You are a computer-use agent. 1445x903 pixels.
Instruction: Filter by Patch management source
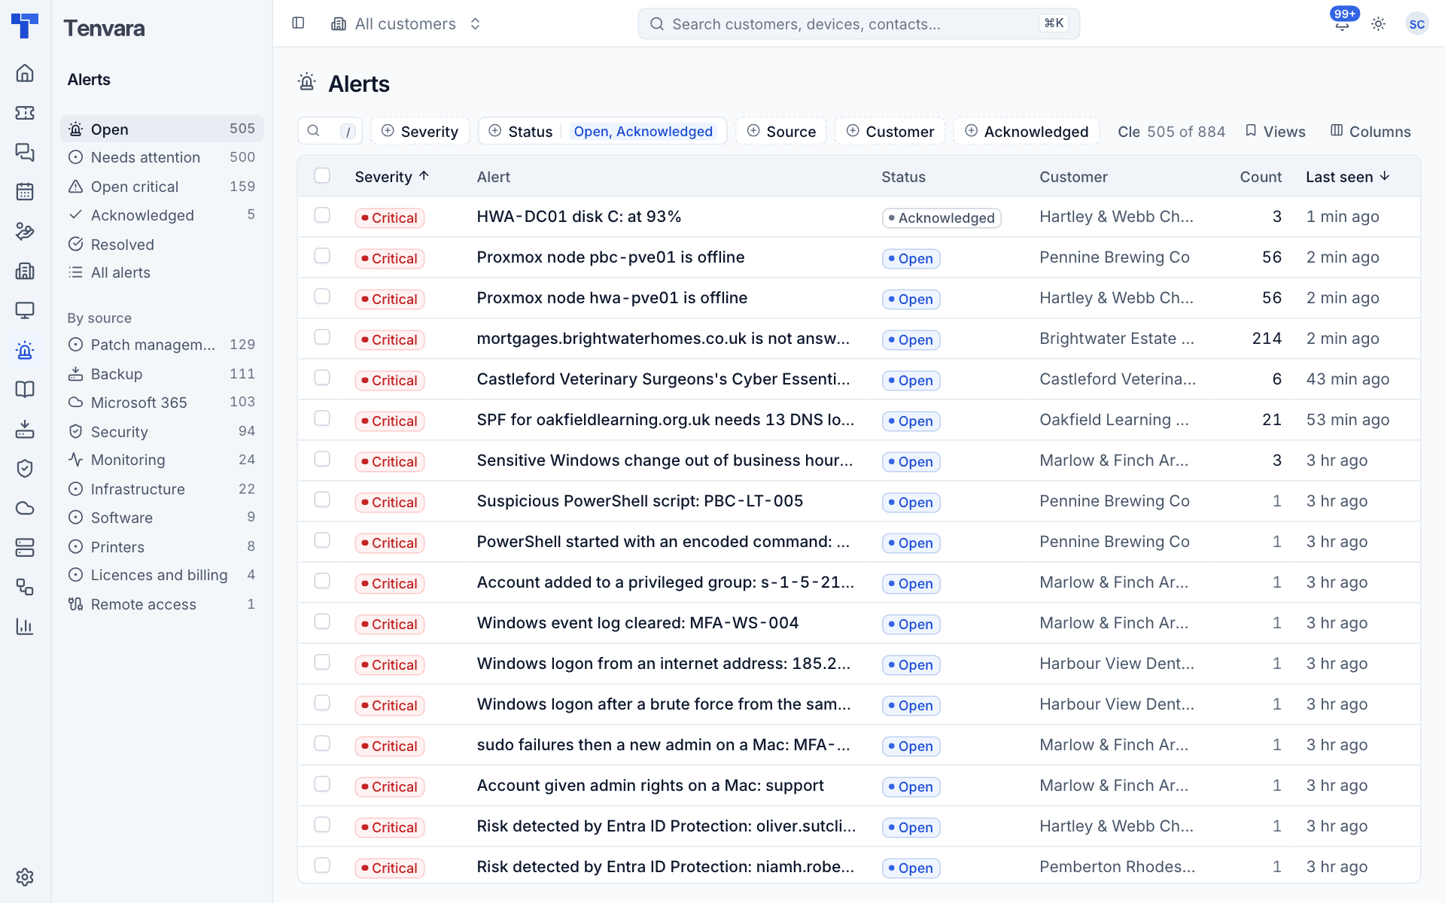point(162,345)
